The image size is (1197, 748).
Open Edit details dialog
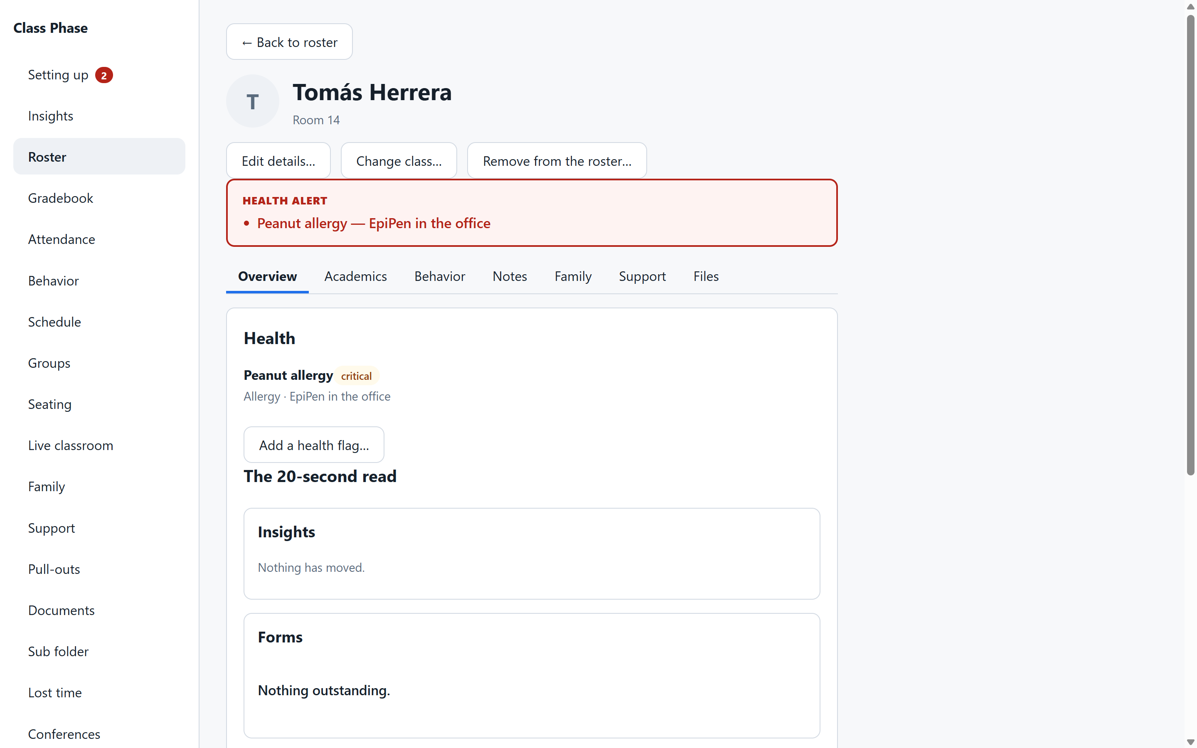[278, 161]
